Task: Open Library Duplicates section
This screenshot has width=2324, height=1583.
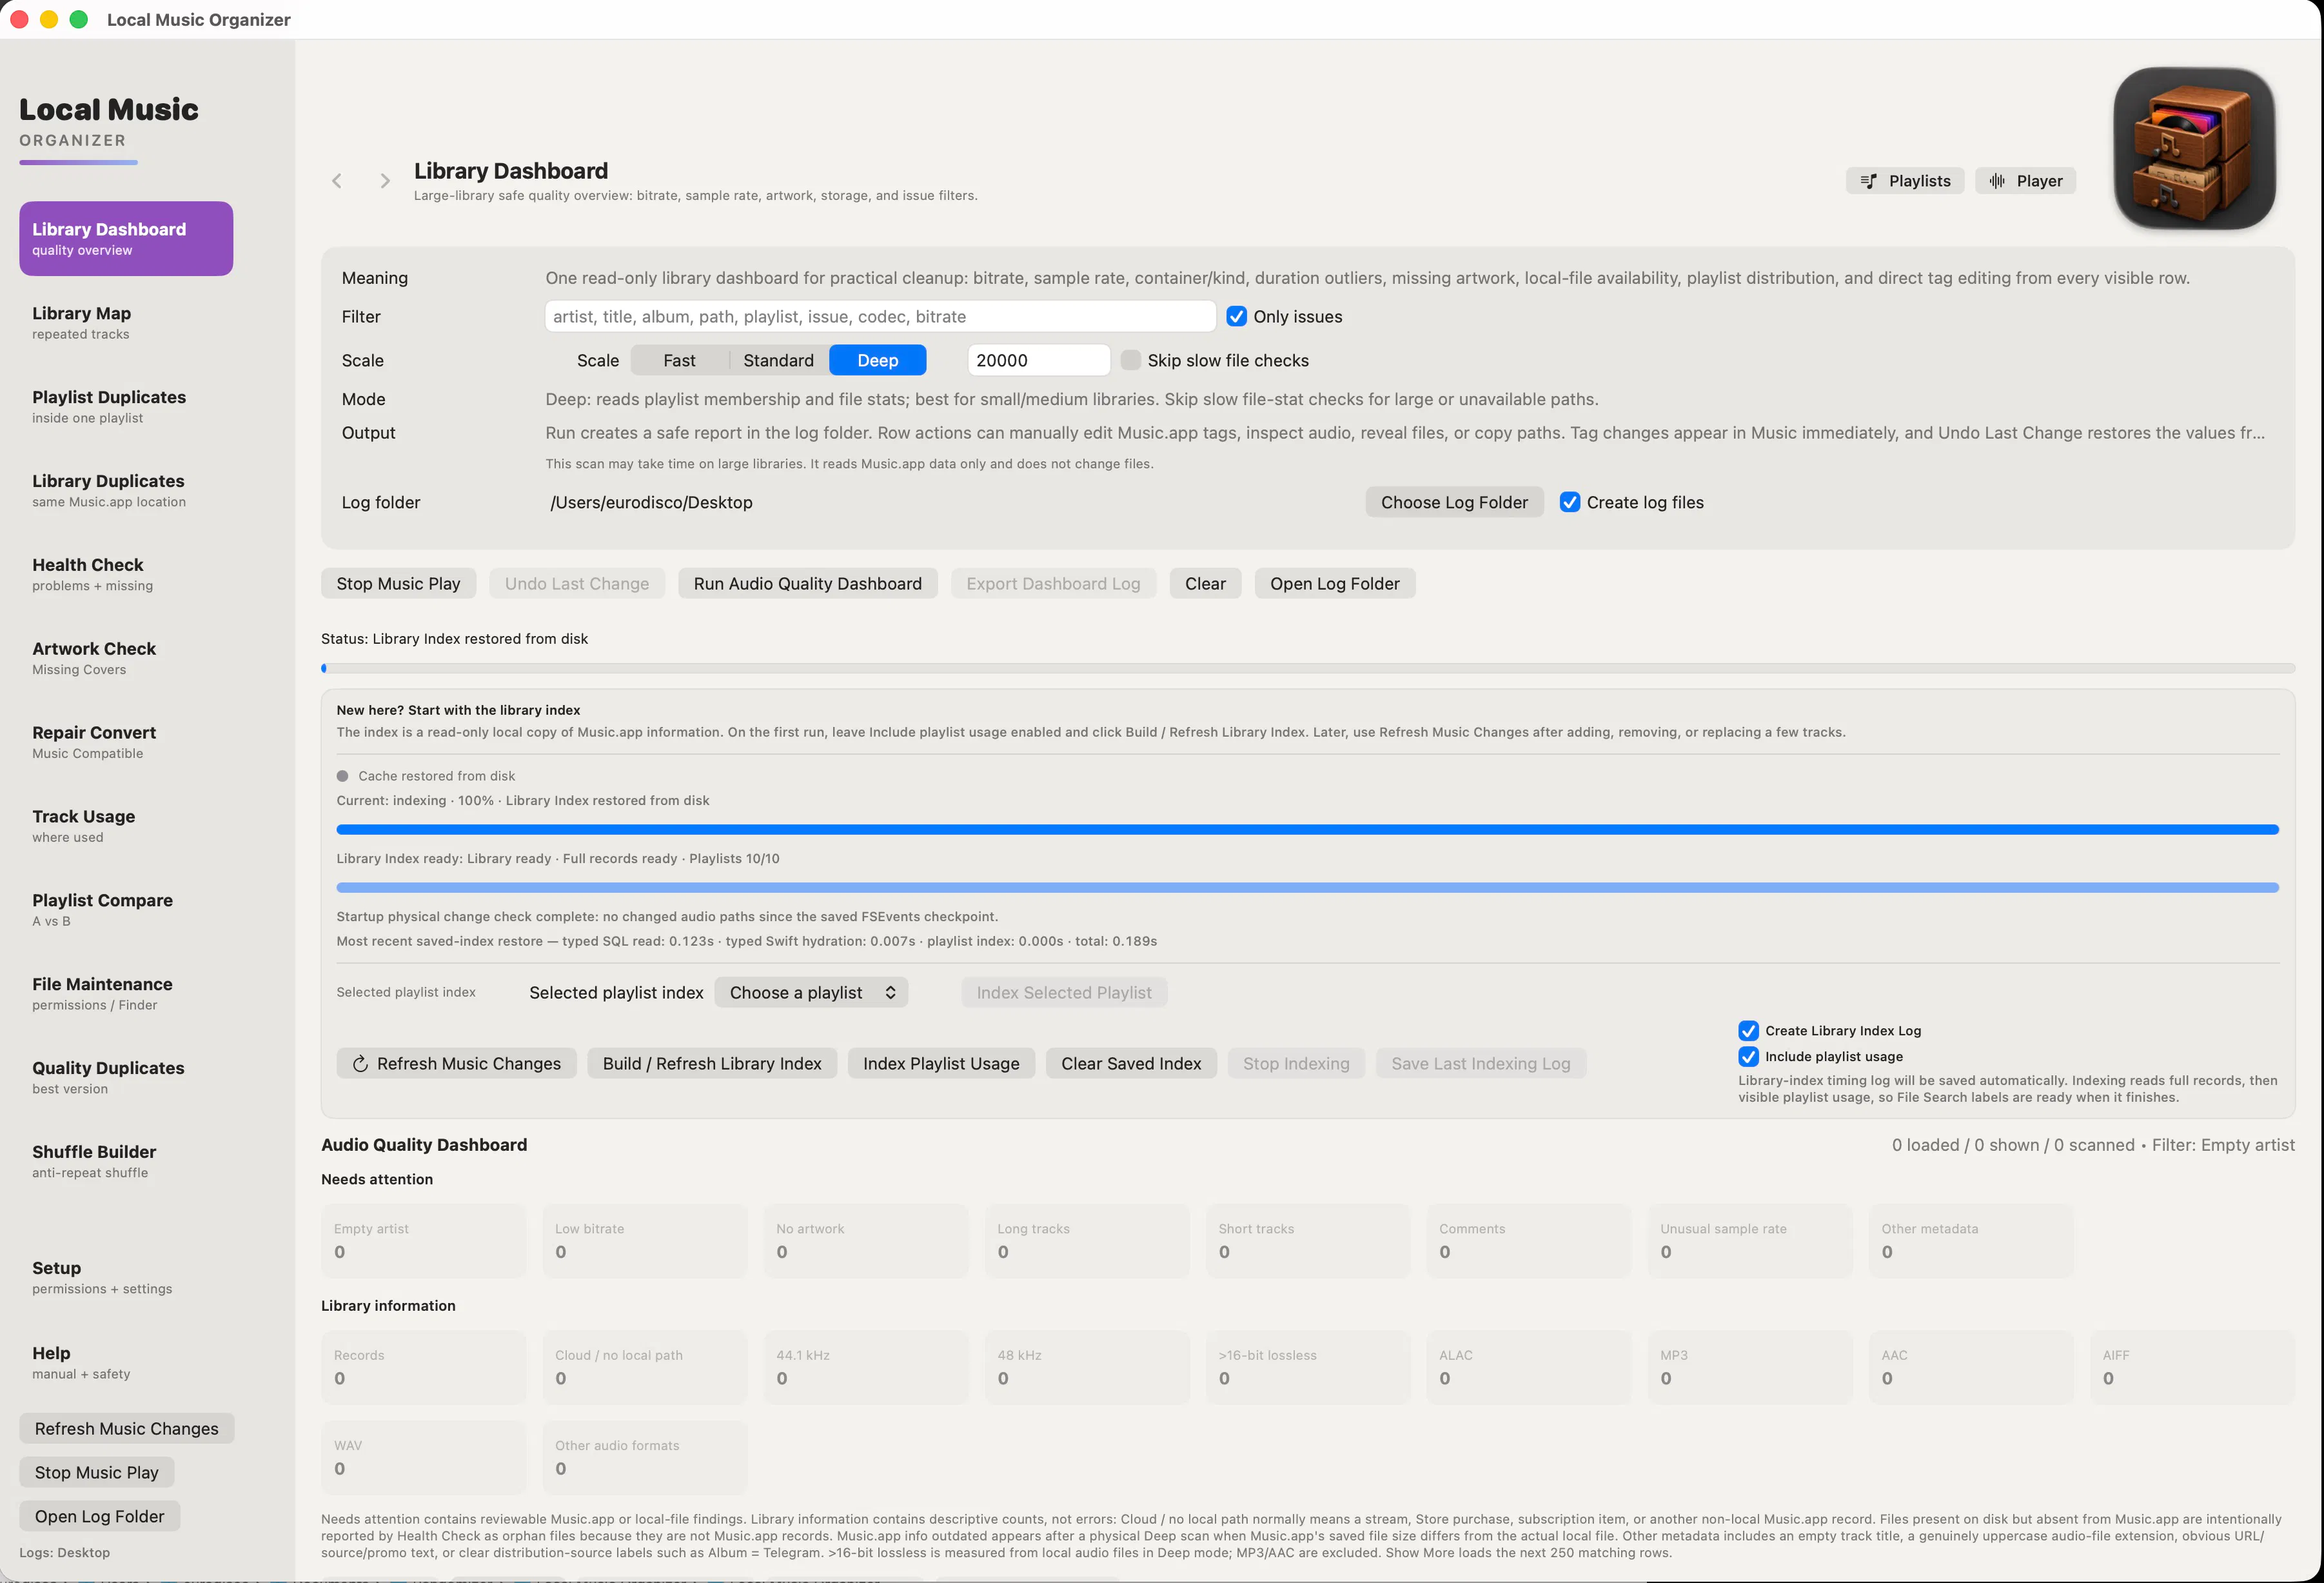Action: pos(126,490)
